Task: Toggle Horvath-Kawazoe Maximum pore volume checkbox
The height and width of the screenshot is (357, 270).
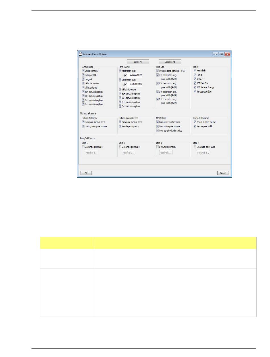Action: [195, 122]
